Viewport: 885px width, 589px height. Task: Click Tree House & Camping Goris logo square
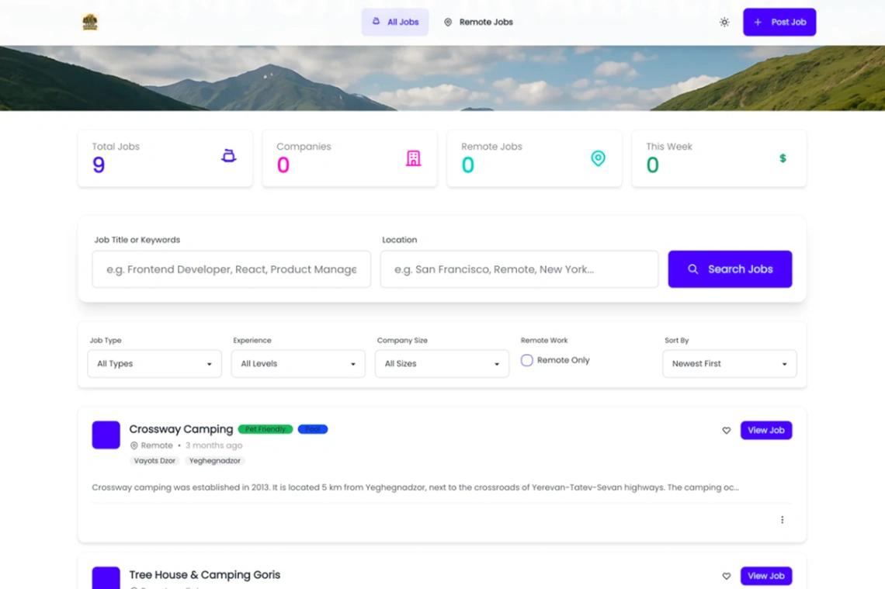pos(106,577)
